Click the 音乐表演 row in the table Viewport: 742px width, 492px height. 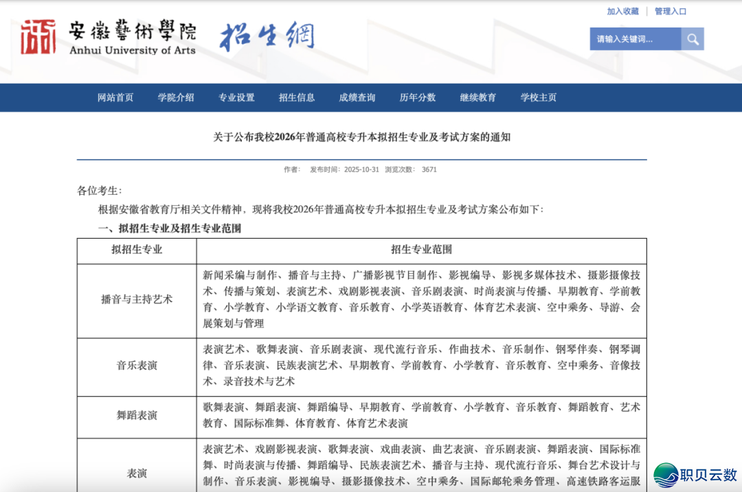tap(136, 366)
